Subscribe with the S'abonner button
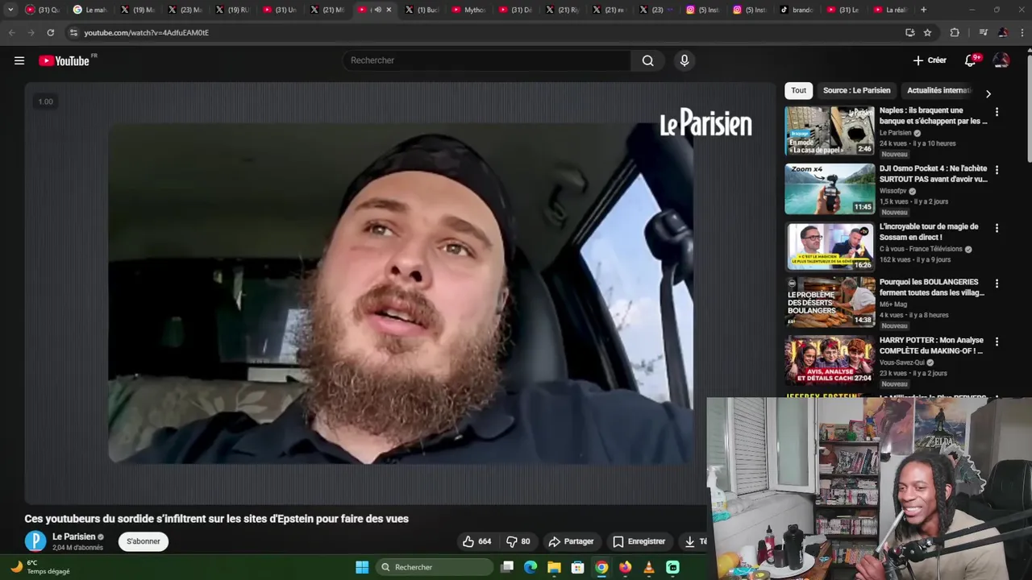Image resolution: width=1032 pixels, height=580 pixels. 143,541
